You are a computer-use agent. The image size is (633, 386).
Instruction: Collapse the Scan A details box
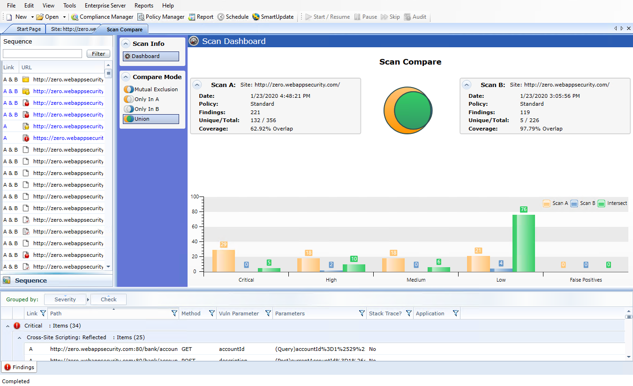pos(197,85)
